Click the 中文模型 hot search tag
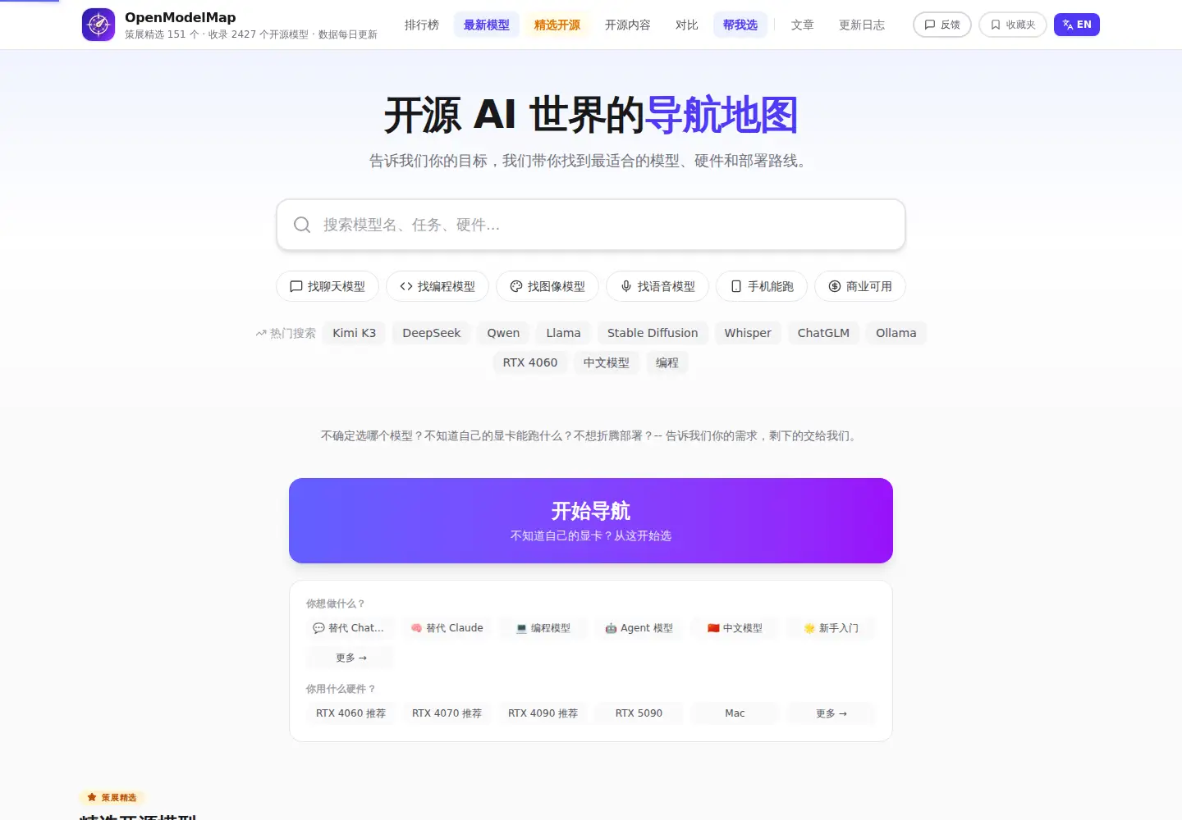The width and height of the screenshot is (1182, 820). pyautogui.click(x=607, y=362)
